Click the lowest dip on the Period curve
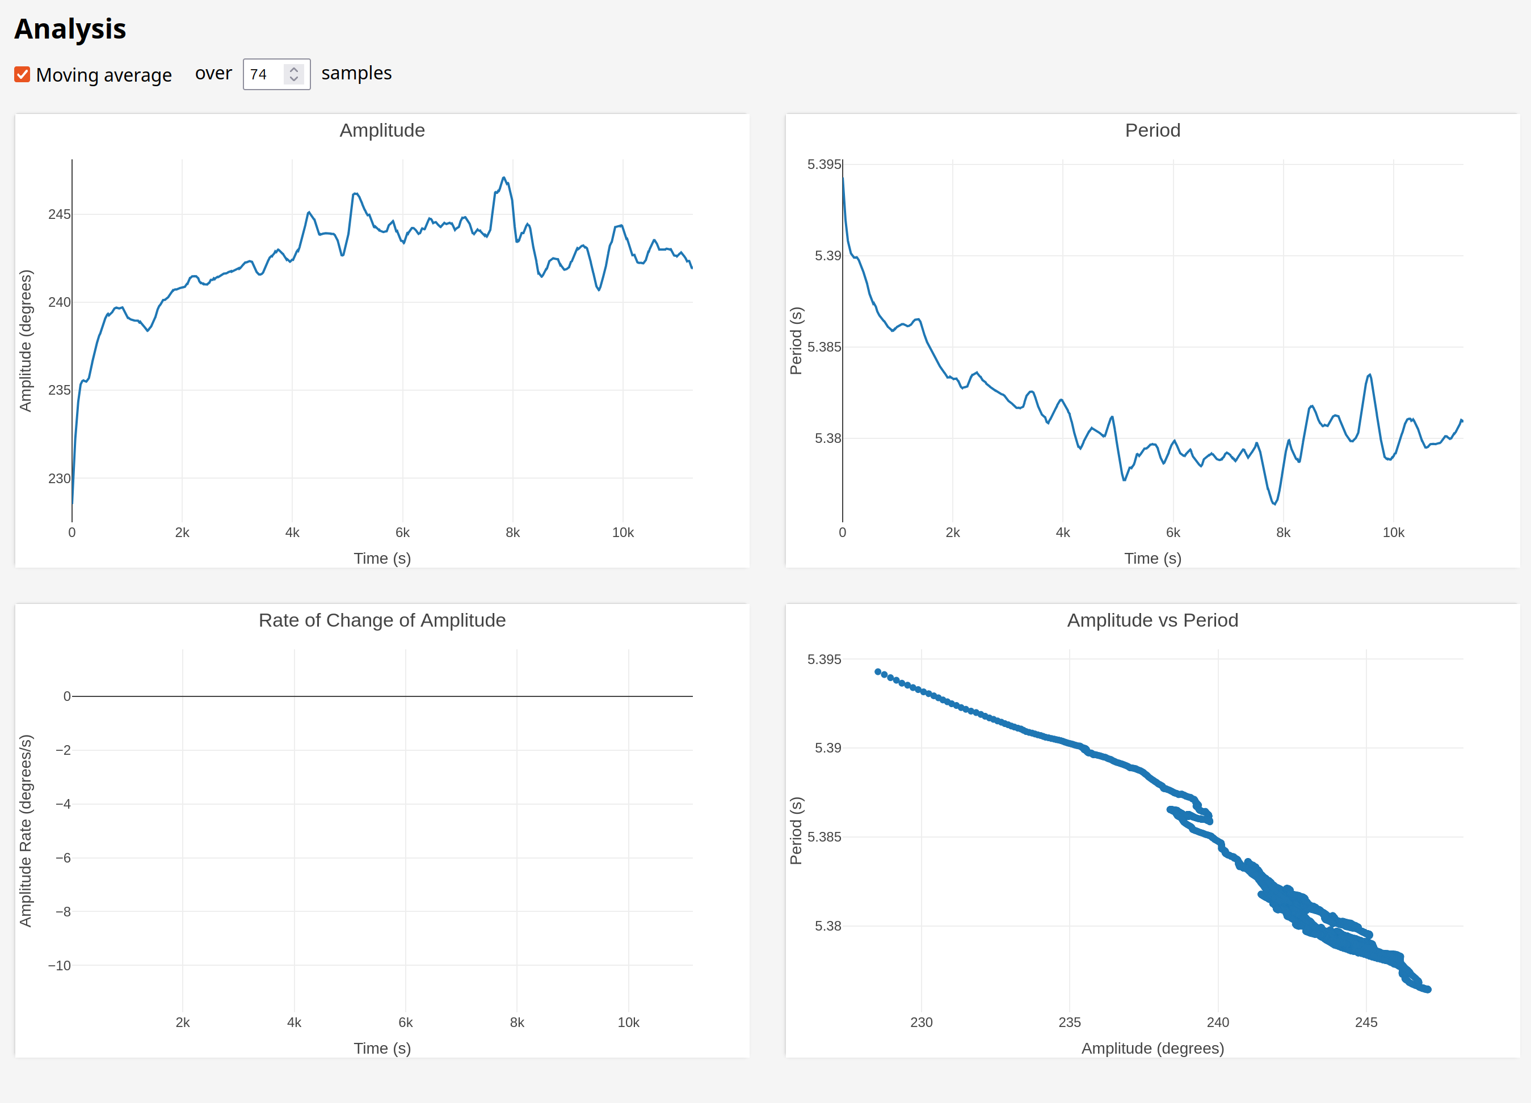This screenshot has height=1103, width=1531. pos(1274,503)
